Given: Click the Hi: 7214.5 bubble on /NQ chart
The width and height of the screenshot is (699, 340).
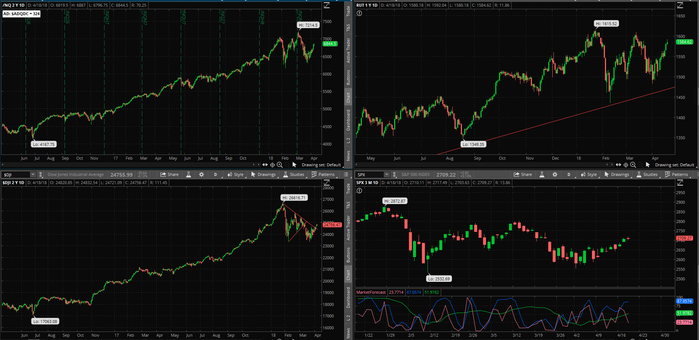Looking at the screenshot, I should coord(308,25).
